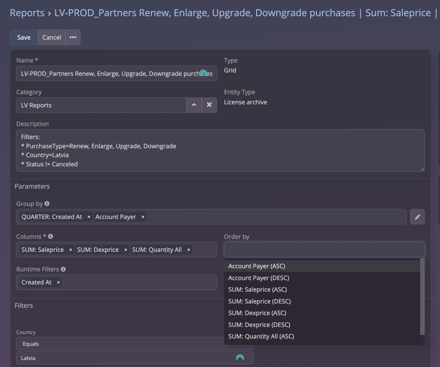Remove Created At runtime filter tag
440x367 pixels.
point(59,283)
